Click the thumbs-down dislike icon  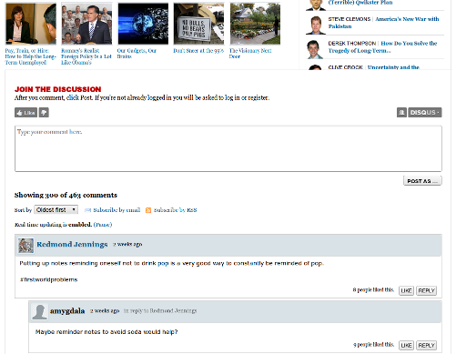pos(44,113)
